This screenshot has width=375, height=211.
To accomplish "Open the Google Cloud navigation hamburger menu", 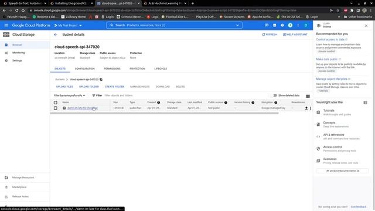I will point(6,25).
